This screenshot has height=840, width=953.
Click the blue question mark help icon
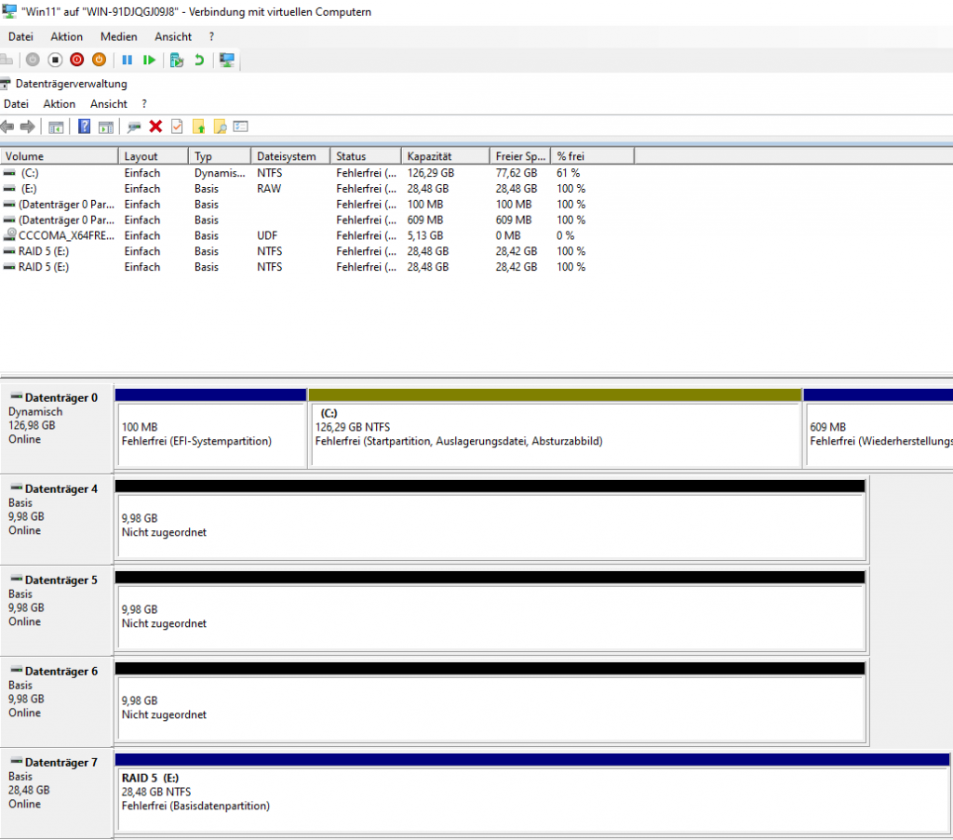pos(84,127)
